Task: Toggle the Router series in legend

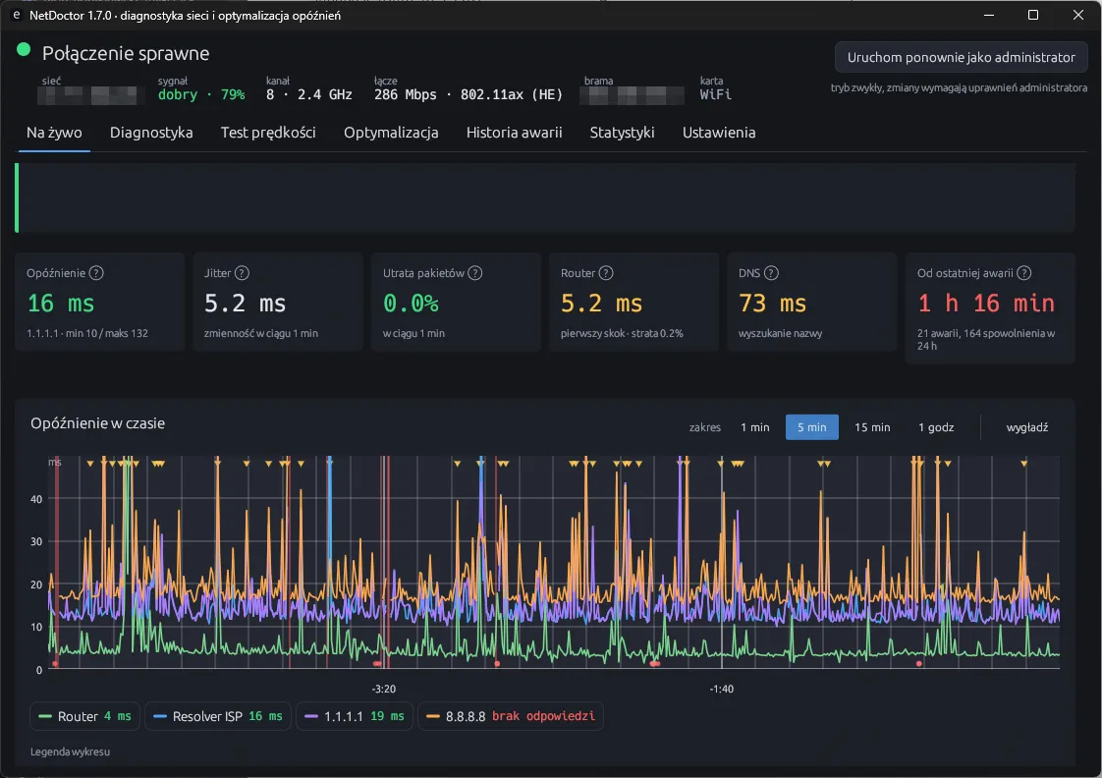Action: [85, 716]
